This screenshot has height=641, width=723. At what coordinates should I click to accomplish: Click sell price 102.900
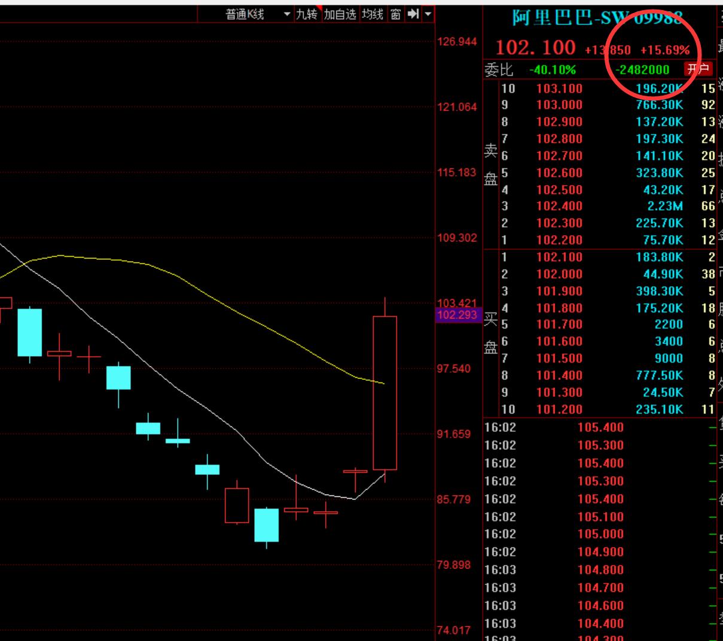(x=559, y=122)
